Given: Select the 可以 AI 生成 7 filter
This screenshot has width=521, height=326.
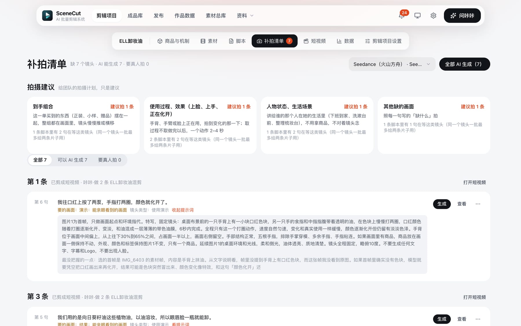Looking at the screenshot, I should pyautogui.click(x=72, y=160).
